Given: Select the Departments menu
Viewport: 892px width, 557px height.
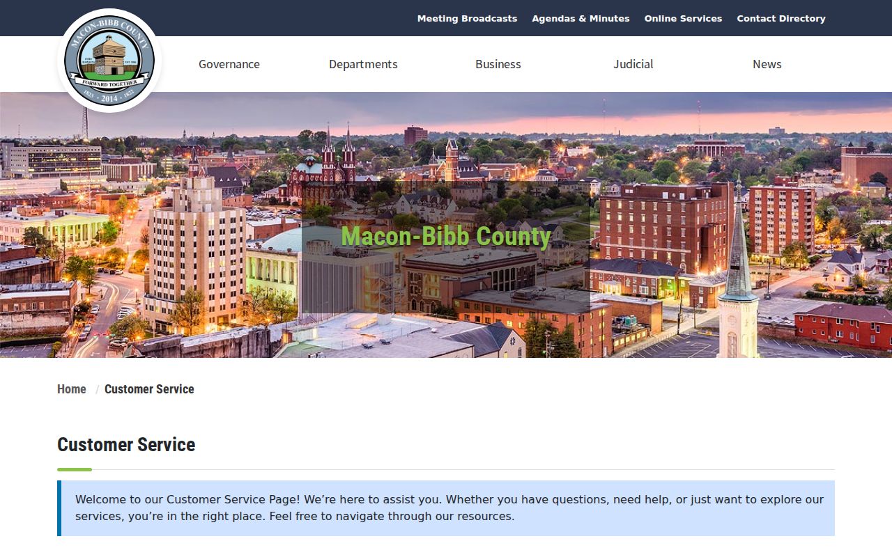Looking at the screenshot, I should coord(363,64).
